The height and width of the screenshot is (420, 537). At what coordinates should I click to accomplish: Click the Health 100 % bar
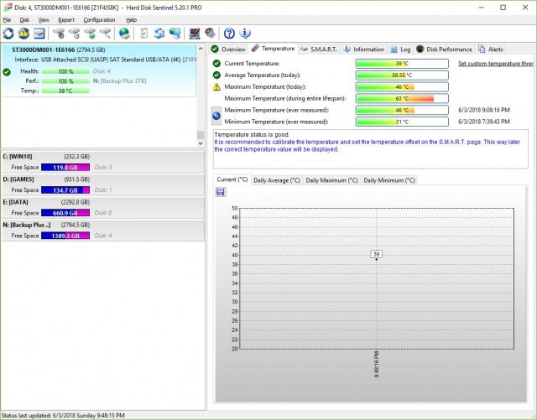coord(65,71)
